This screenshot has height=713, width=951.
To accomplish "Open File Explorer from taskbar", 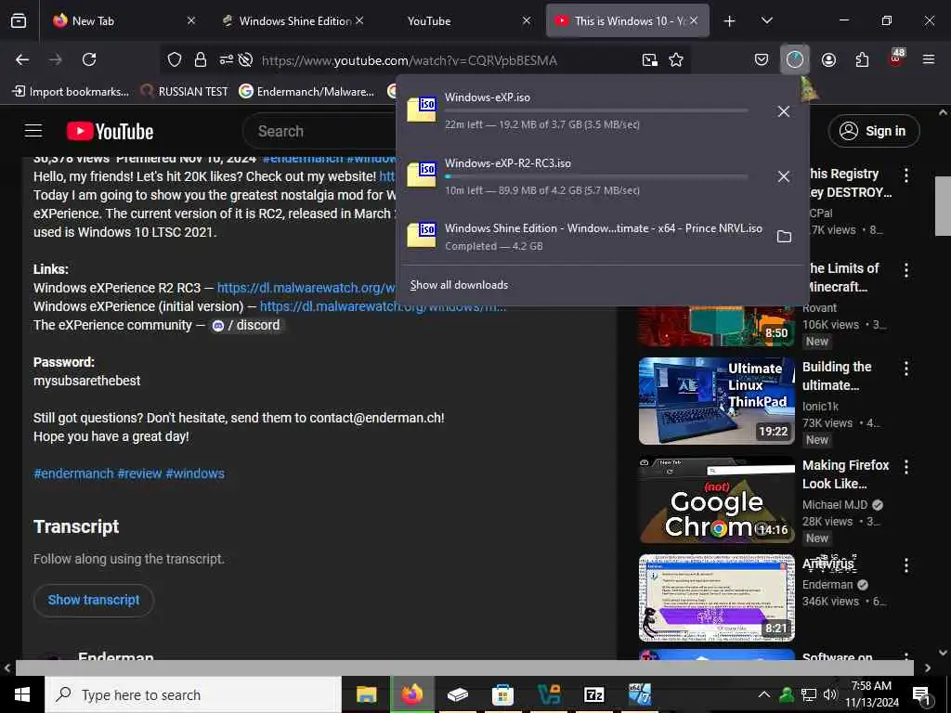I will [366, 694].
